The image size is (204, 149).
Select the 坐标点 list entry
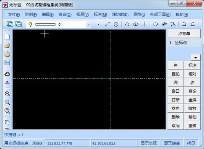[184, 43]
